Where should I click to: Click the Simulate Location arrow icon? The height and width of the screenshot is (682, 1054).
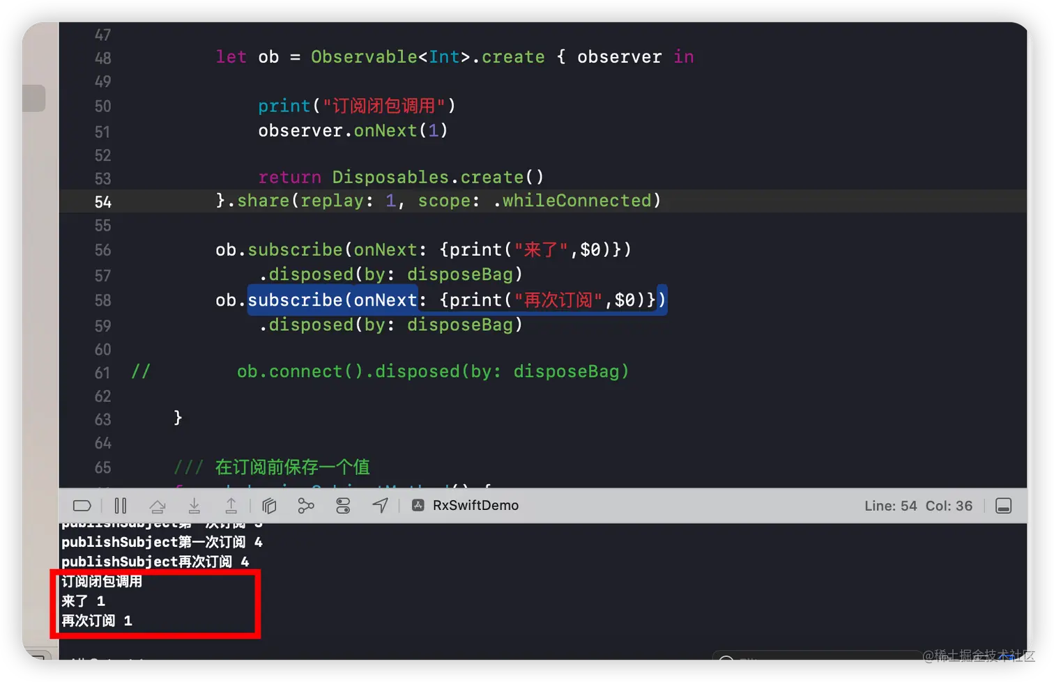point(380,506)
